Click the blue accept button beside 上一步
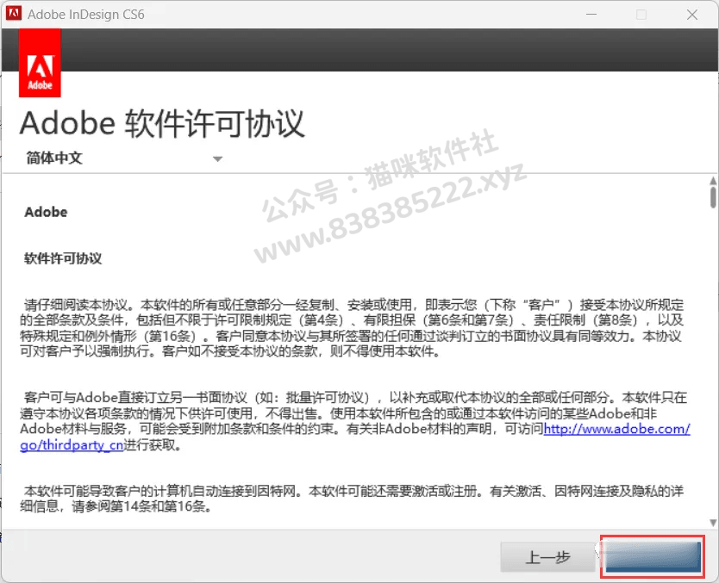The image size is (719, 583). click(x=653, y=557)
